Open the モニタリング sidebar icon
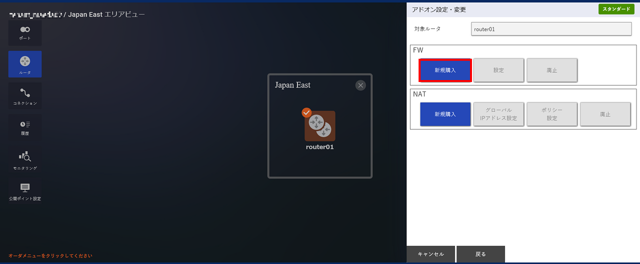Image resolution: width=640 pixels, height=264 pixels. pyautogui.click(x=25, y=160)
